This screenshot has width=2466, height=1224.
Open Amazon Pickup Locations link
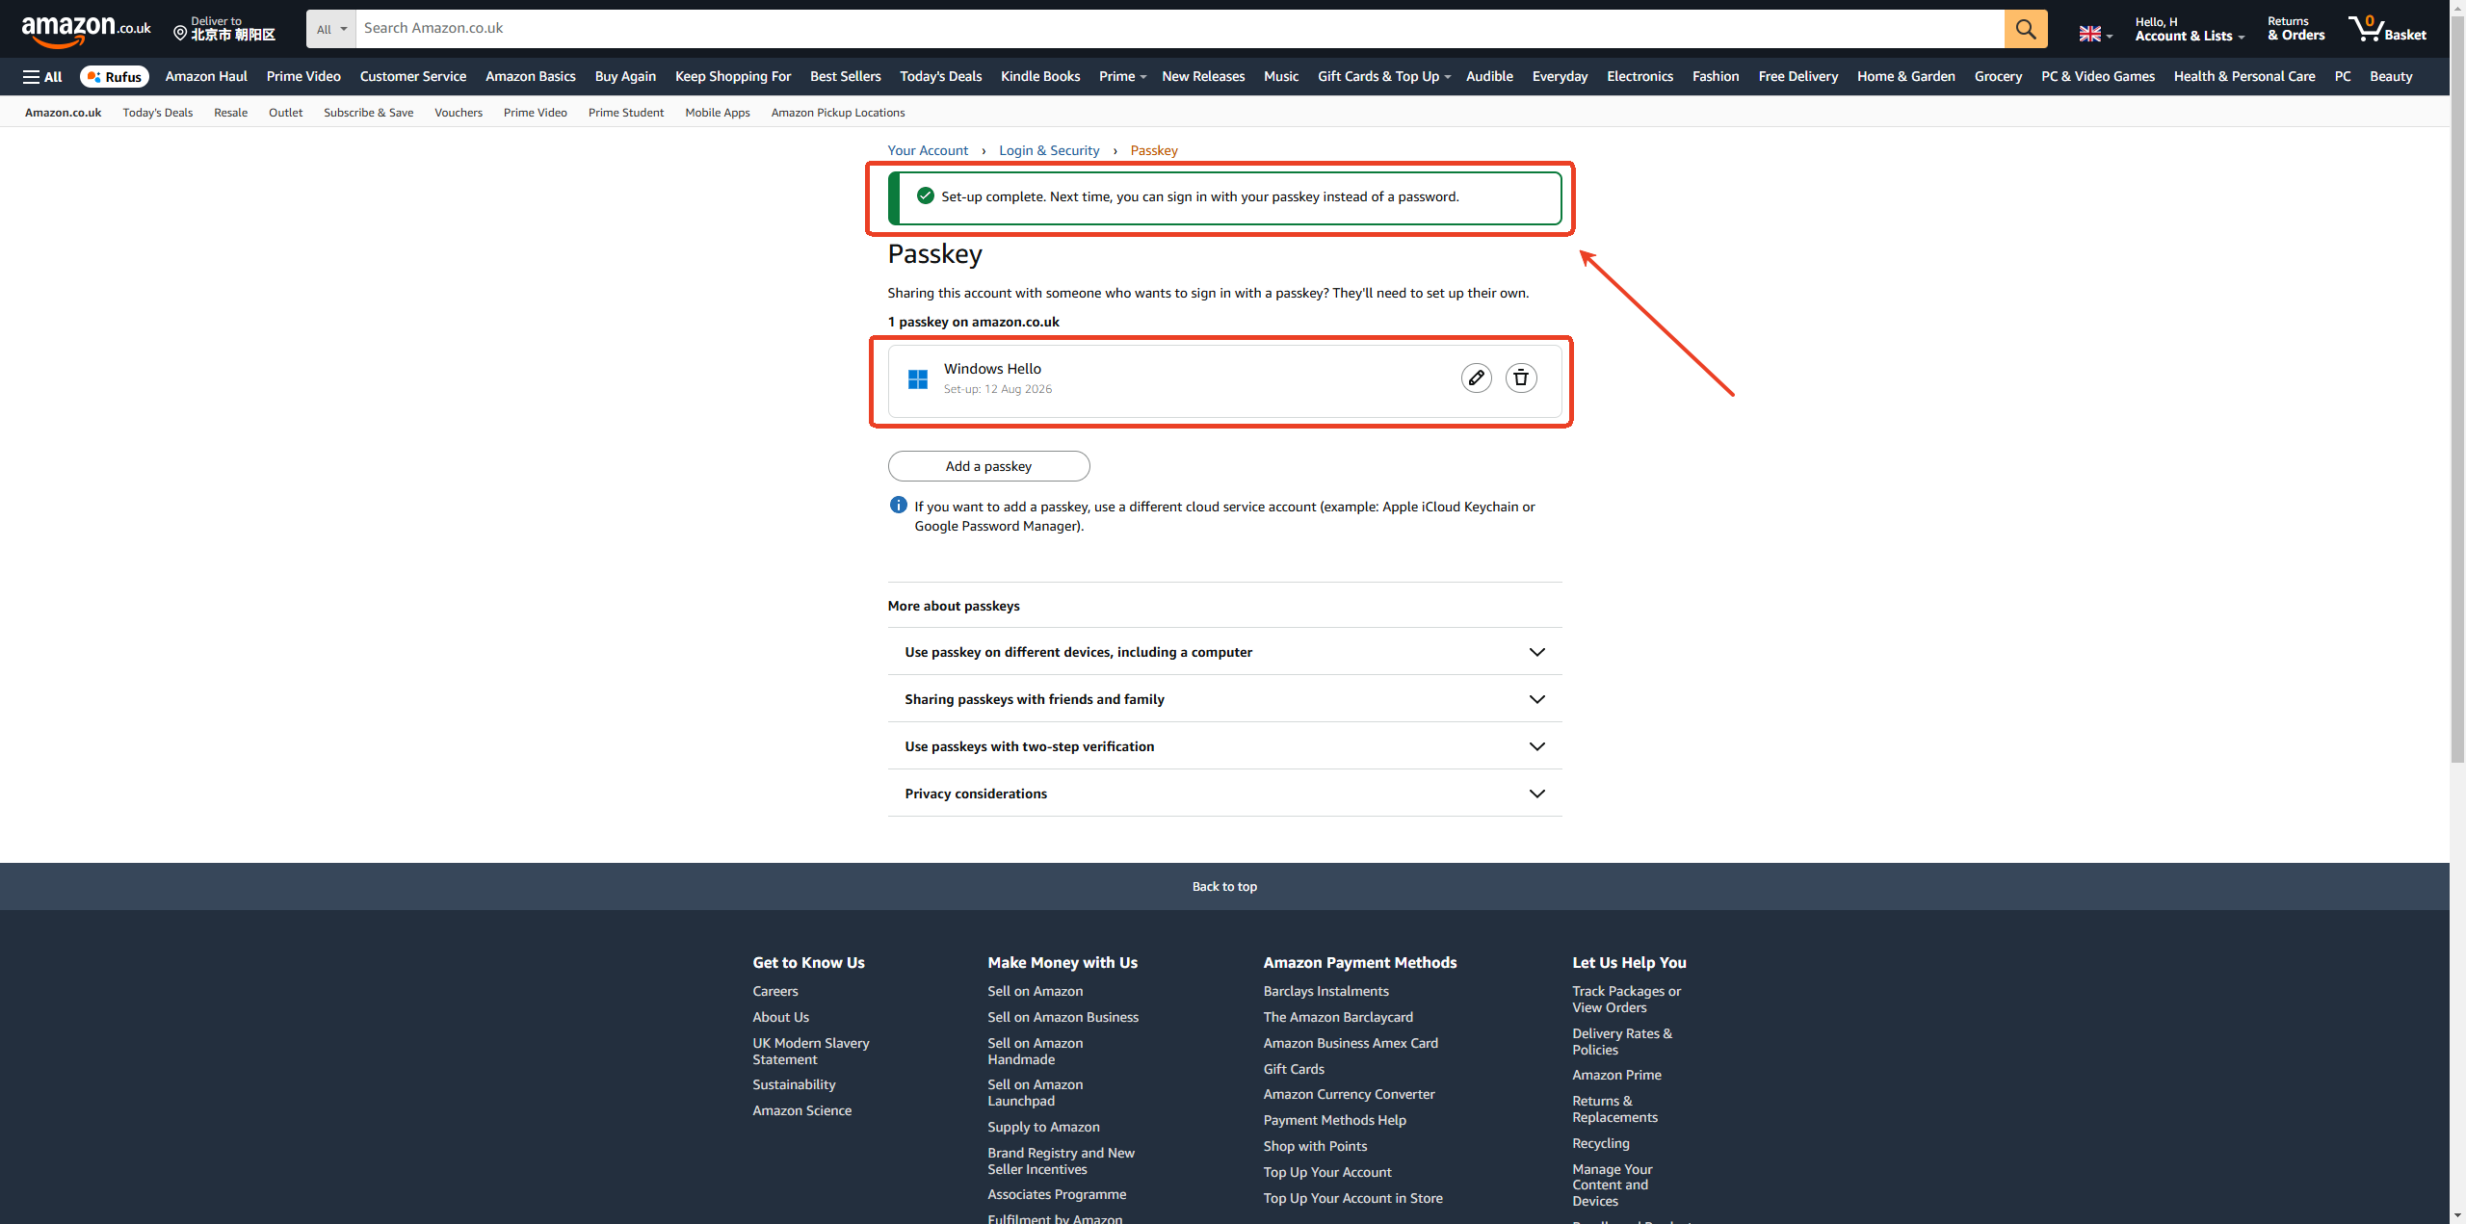[x=838, y=113]
